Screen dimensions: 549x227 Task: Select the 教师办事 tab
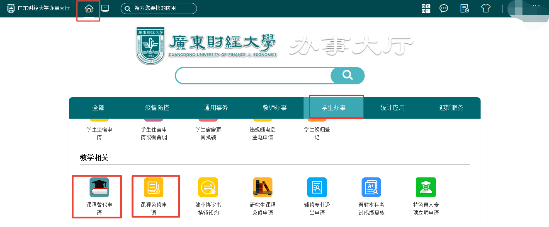274,108
